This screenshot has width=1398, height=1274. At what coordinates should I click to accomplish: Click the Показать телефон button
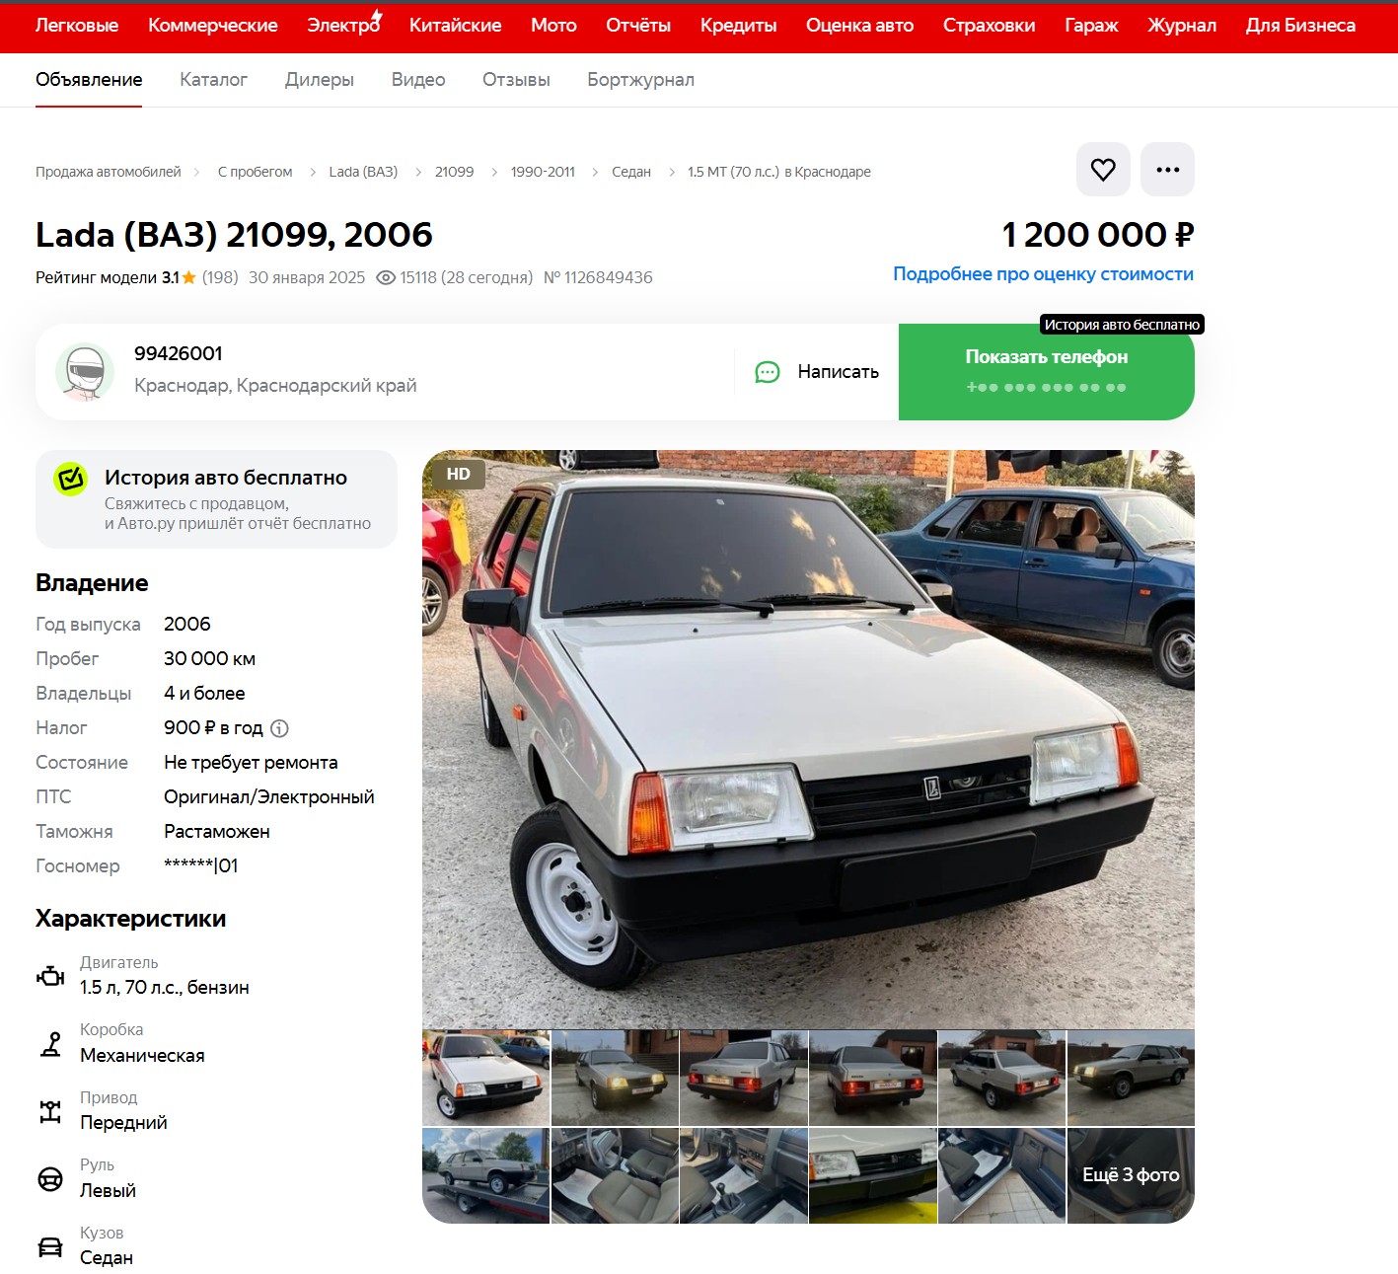click(1047, 372)
